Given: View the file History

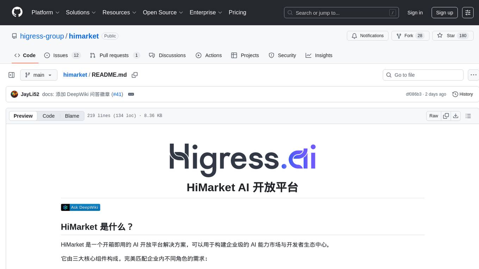Looking at the screenshot, I should point(462,94).
